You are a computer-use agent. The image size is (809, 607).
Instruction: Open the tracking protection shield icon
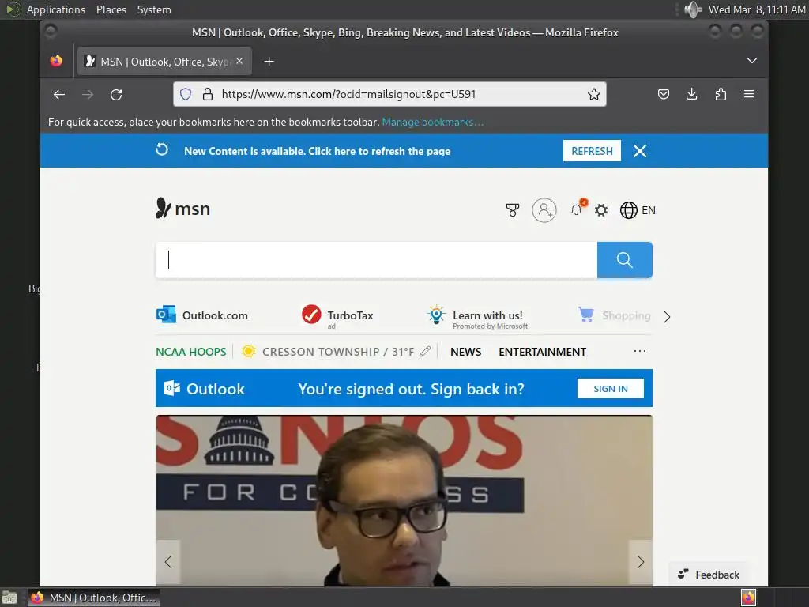click(186, 94)
